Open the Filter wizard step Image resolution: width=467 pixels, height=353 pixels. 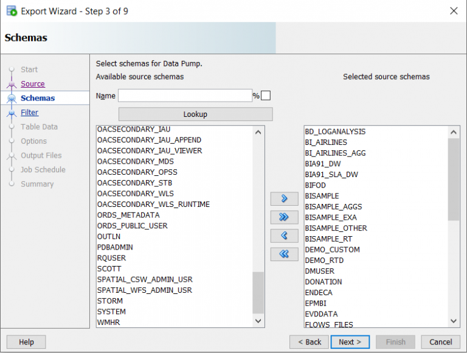pos(29,113)
